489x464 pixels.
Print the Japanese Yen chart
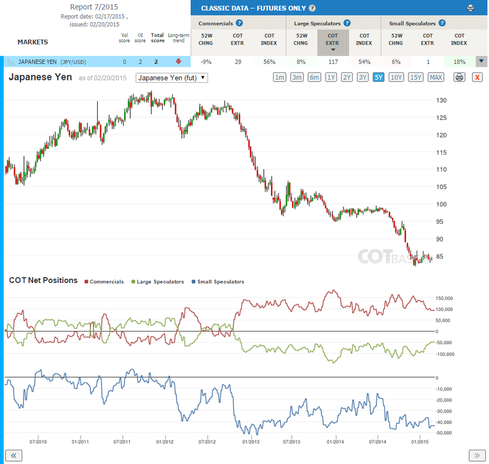[459, 77]
